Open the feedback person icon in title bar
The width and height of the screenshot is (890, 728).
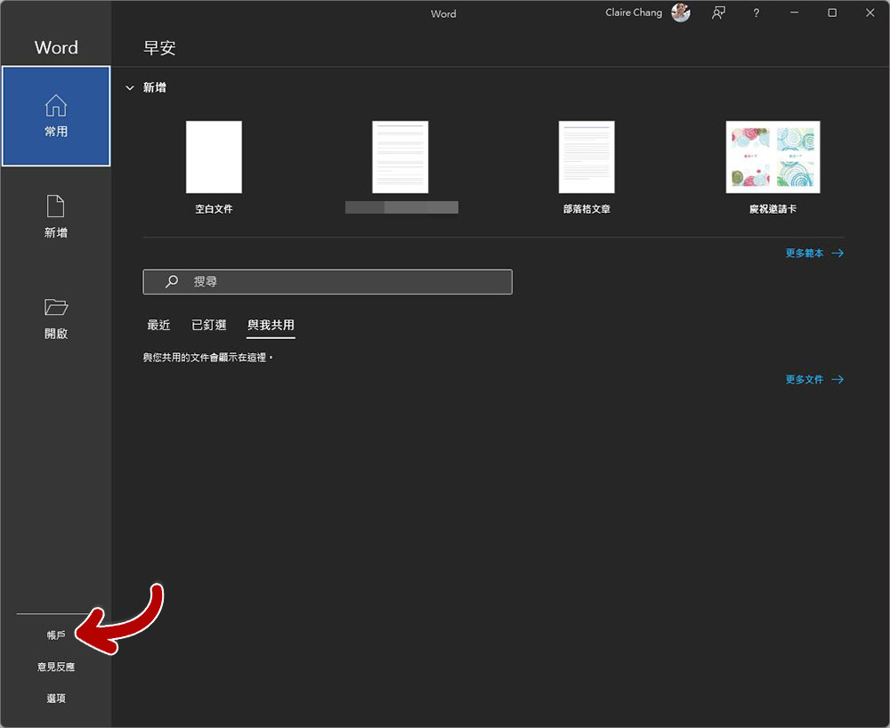click(x=718, y=12)
